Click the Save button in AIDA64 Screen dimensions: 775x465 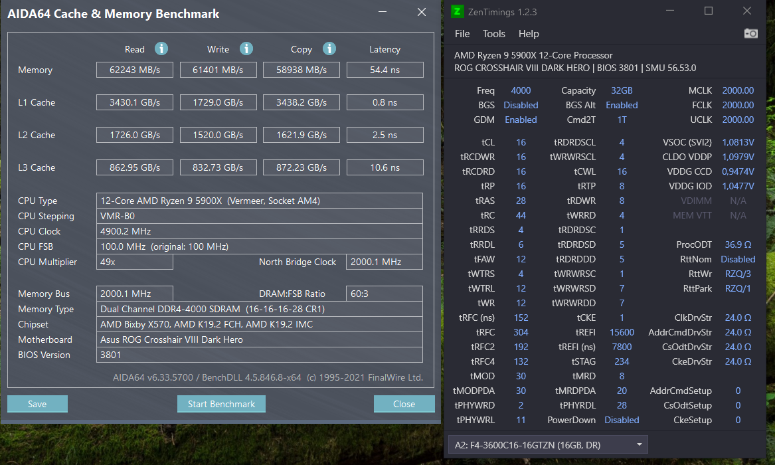tap(37, 404)
